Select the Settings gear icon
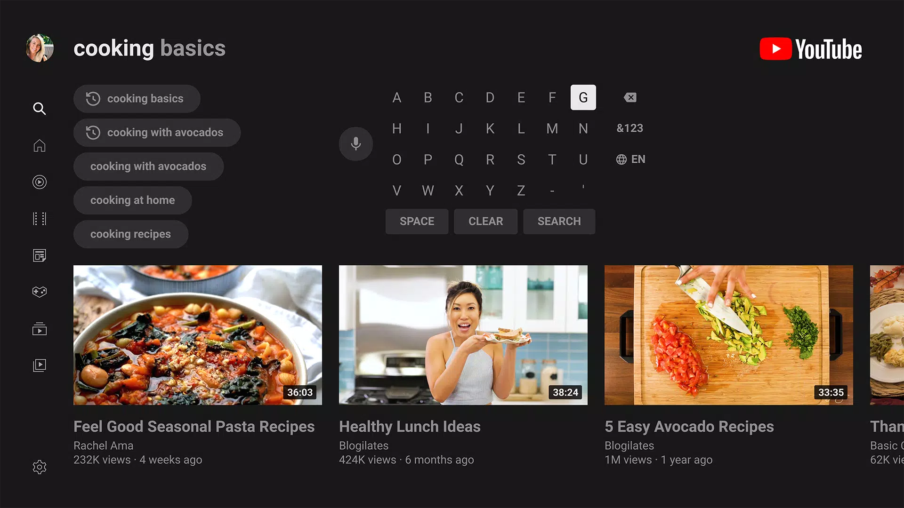 (39, 467)
